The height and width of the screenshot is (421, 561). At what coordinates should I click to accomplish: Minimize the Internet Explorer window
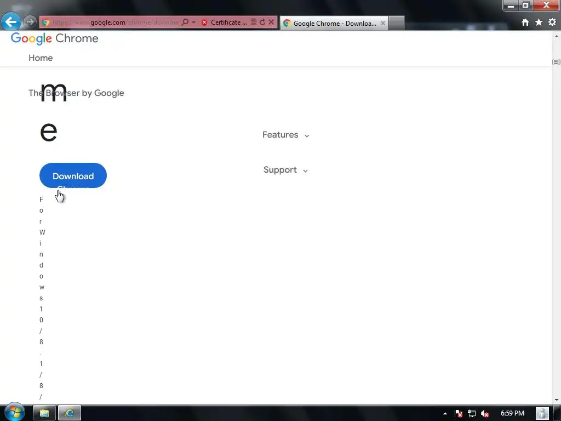[x=511, y=5]
